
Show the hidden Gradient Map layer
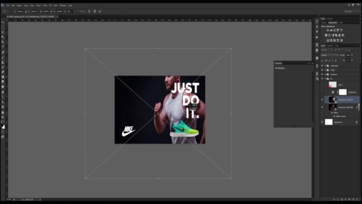coord(322,92)
